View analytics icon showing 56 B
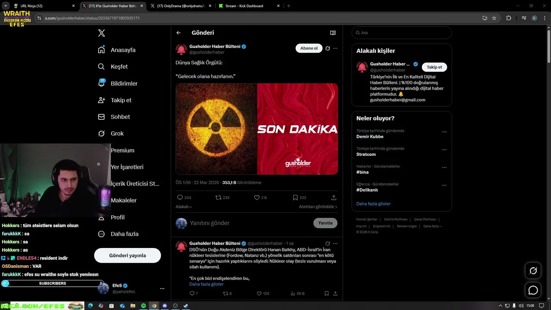This screenshot has height=310, width=551. coord(293,293)
